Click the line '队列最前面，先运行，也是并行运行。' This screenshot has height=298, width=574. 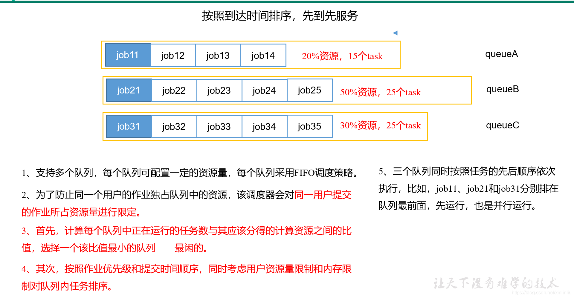(457, 206)
